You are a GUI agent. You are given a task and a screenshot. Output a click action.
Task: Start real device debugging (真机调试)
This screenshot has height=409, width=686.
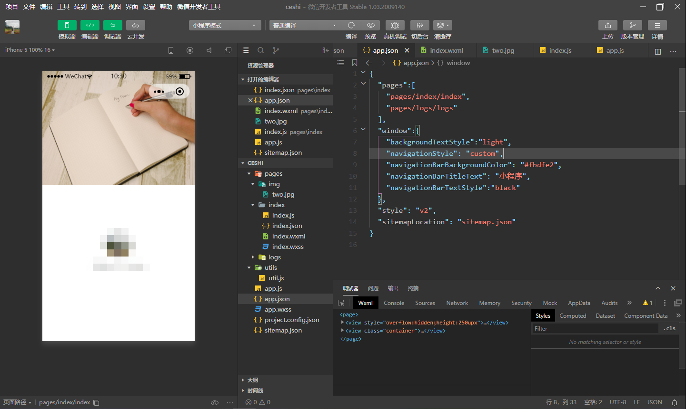coord(395,25)
